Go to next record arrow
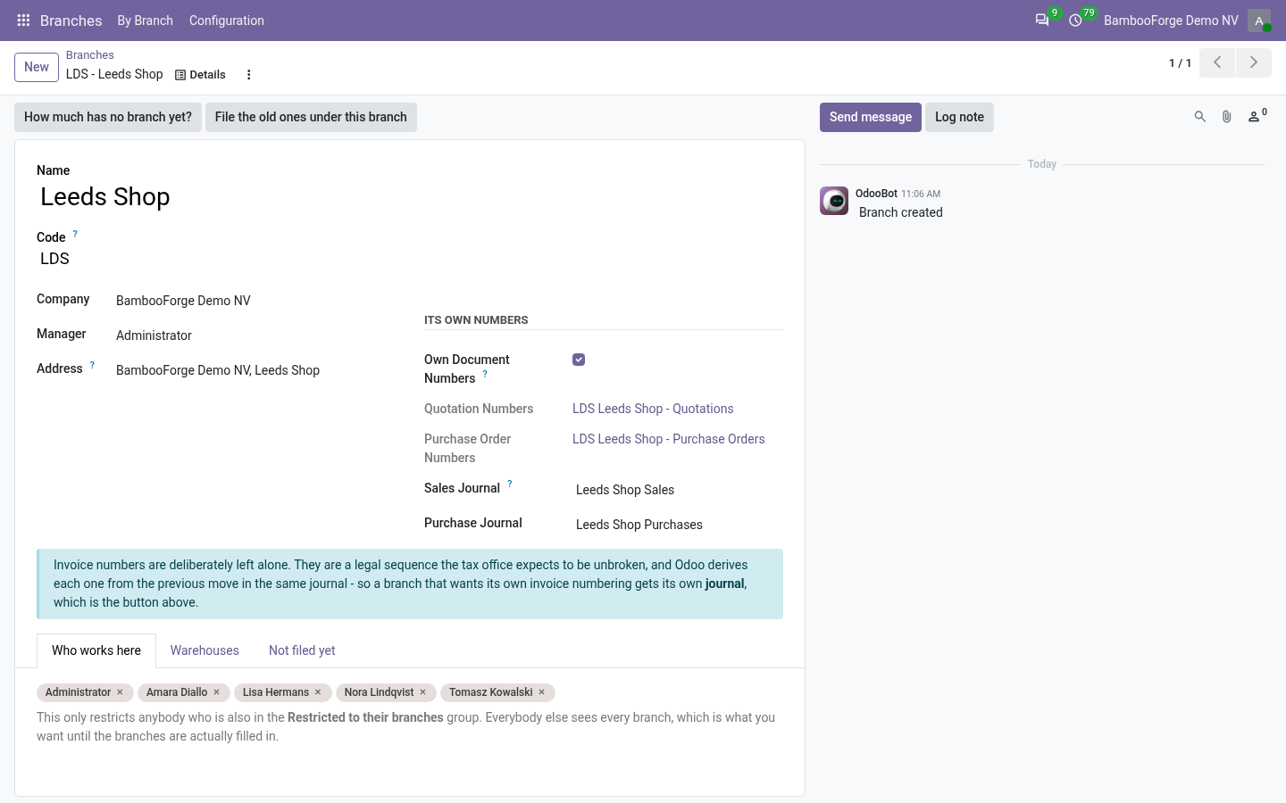This screenshot has width=1286, height=803. click(x=1254, y=62)
